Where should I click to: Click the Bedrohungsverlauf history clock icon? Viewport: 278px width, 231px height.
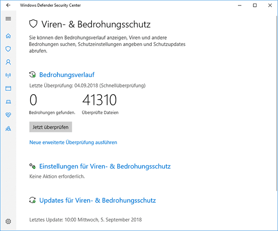click(x=32, y=75)
